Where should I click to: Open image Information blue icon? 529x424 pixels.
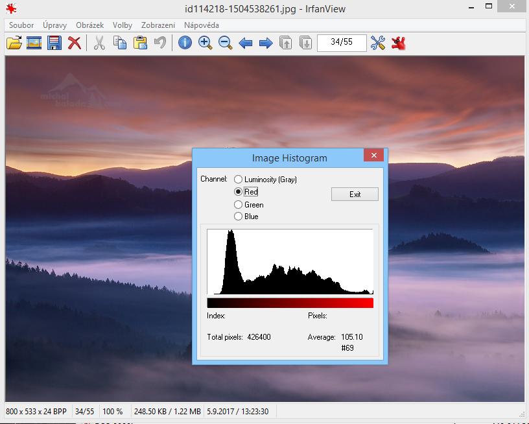185,43
